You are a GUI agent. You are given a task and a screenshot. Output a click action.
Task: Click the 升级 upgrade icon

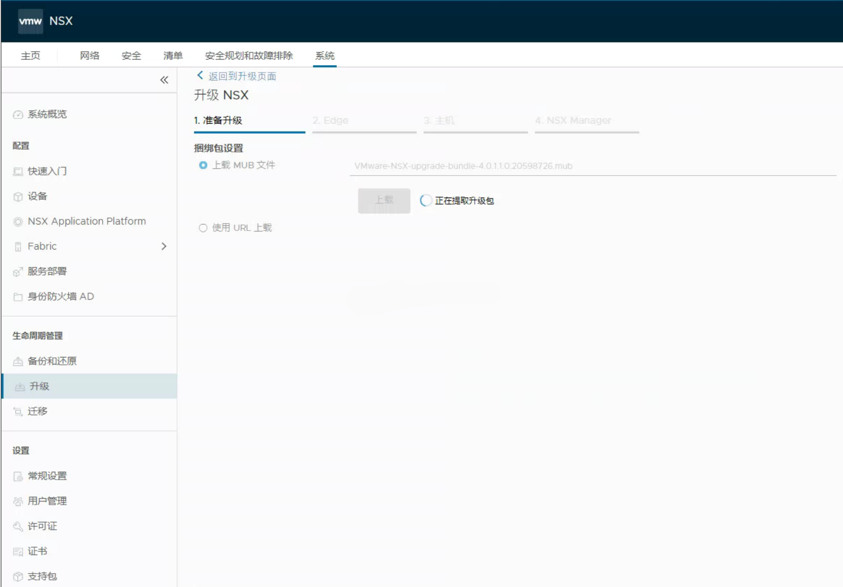tap(20, 387)
